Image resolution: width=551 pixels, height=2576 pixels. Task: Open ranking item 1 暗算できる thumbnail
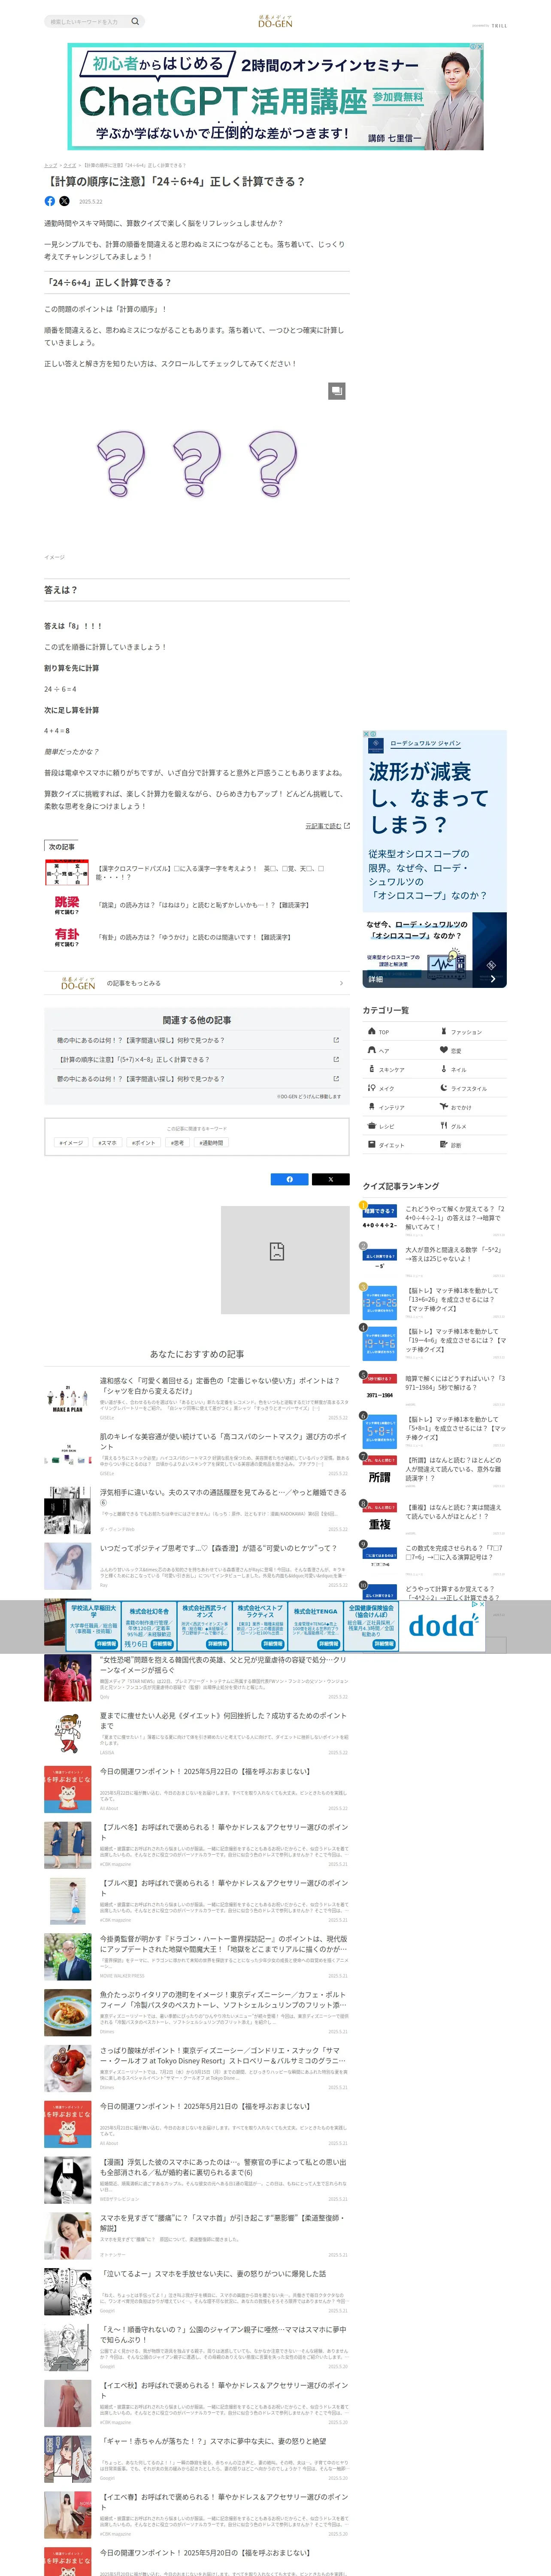pyautogui.click(x=380, y=1218)
